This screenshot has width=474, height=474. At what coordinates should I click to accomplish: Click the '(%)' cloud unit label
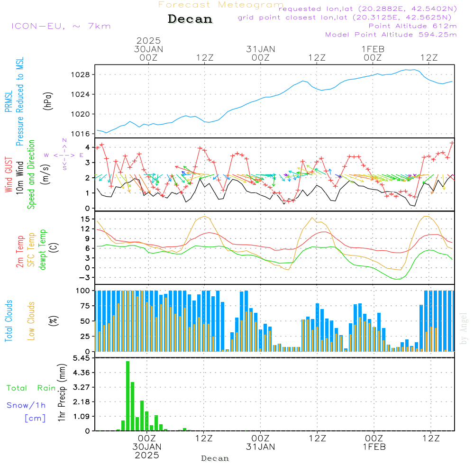pos(53,321)
